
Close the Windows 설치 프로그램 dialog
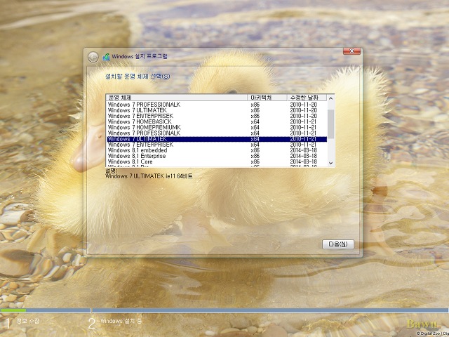pos(351,51)
